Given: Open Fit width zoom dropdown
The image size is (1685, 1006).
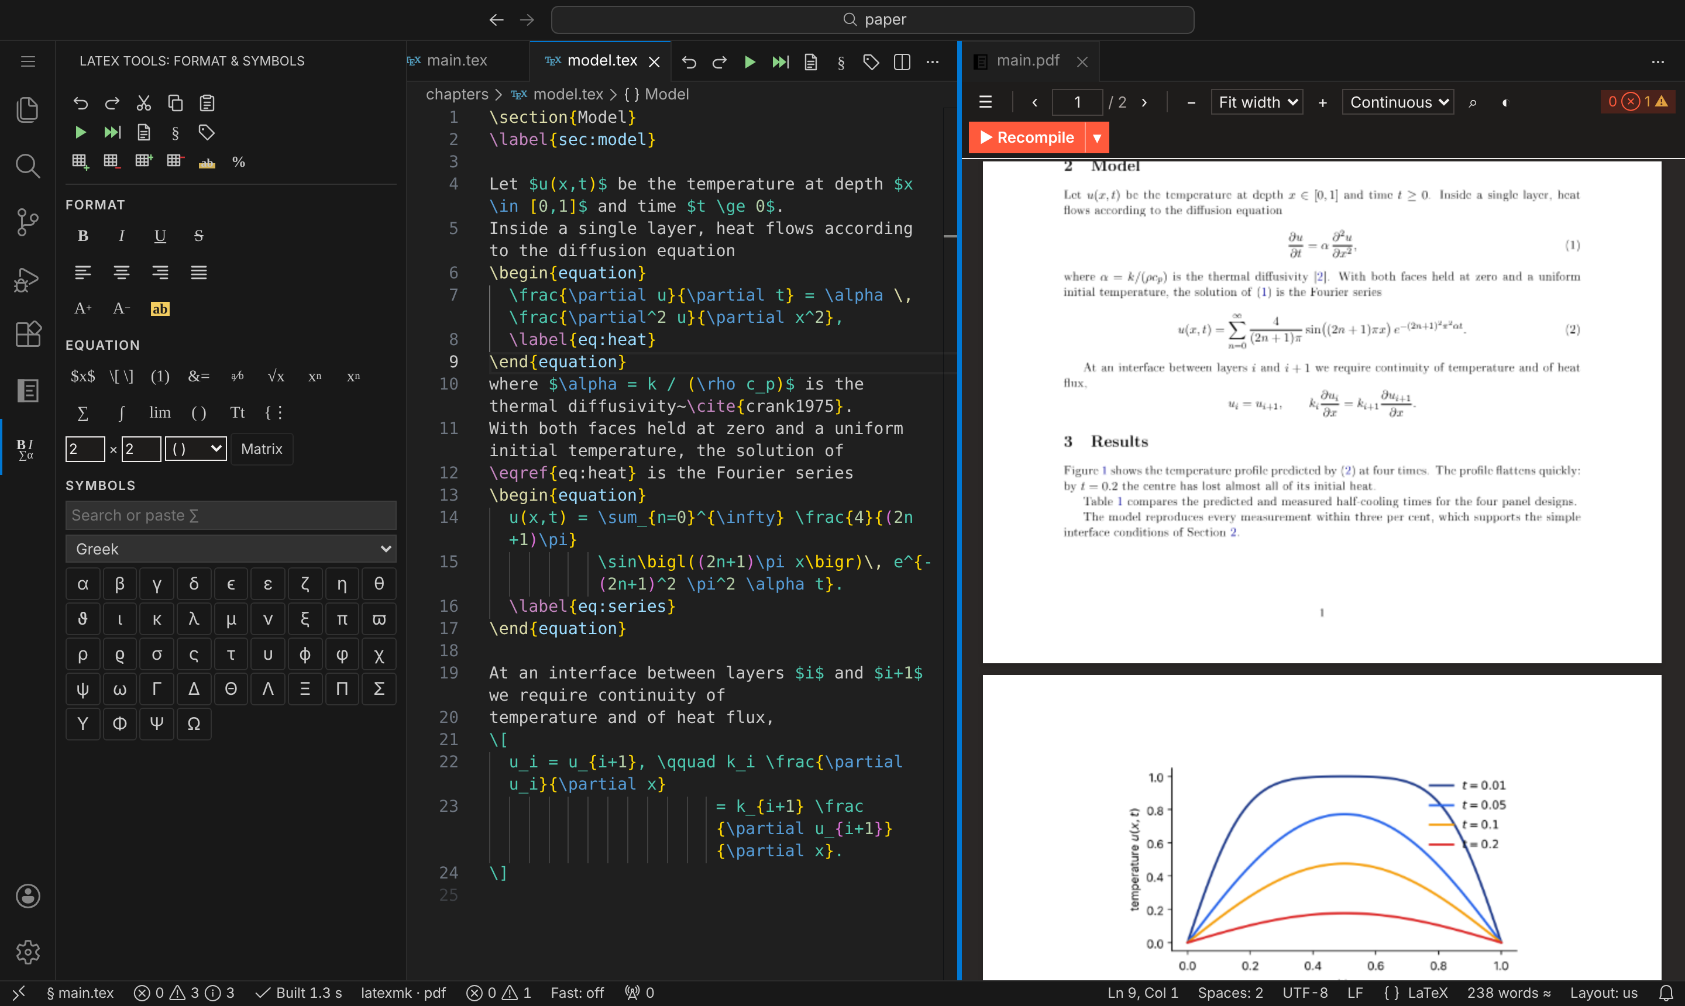Looking at the screenshot, I should click(1257, 102).
